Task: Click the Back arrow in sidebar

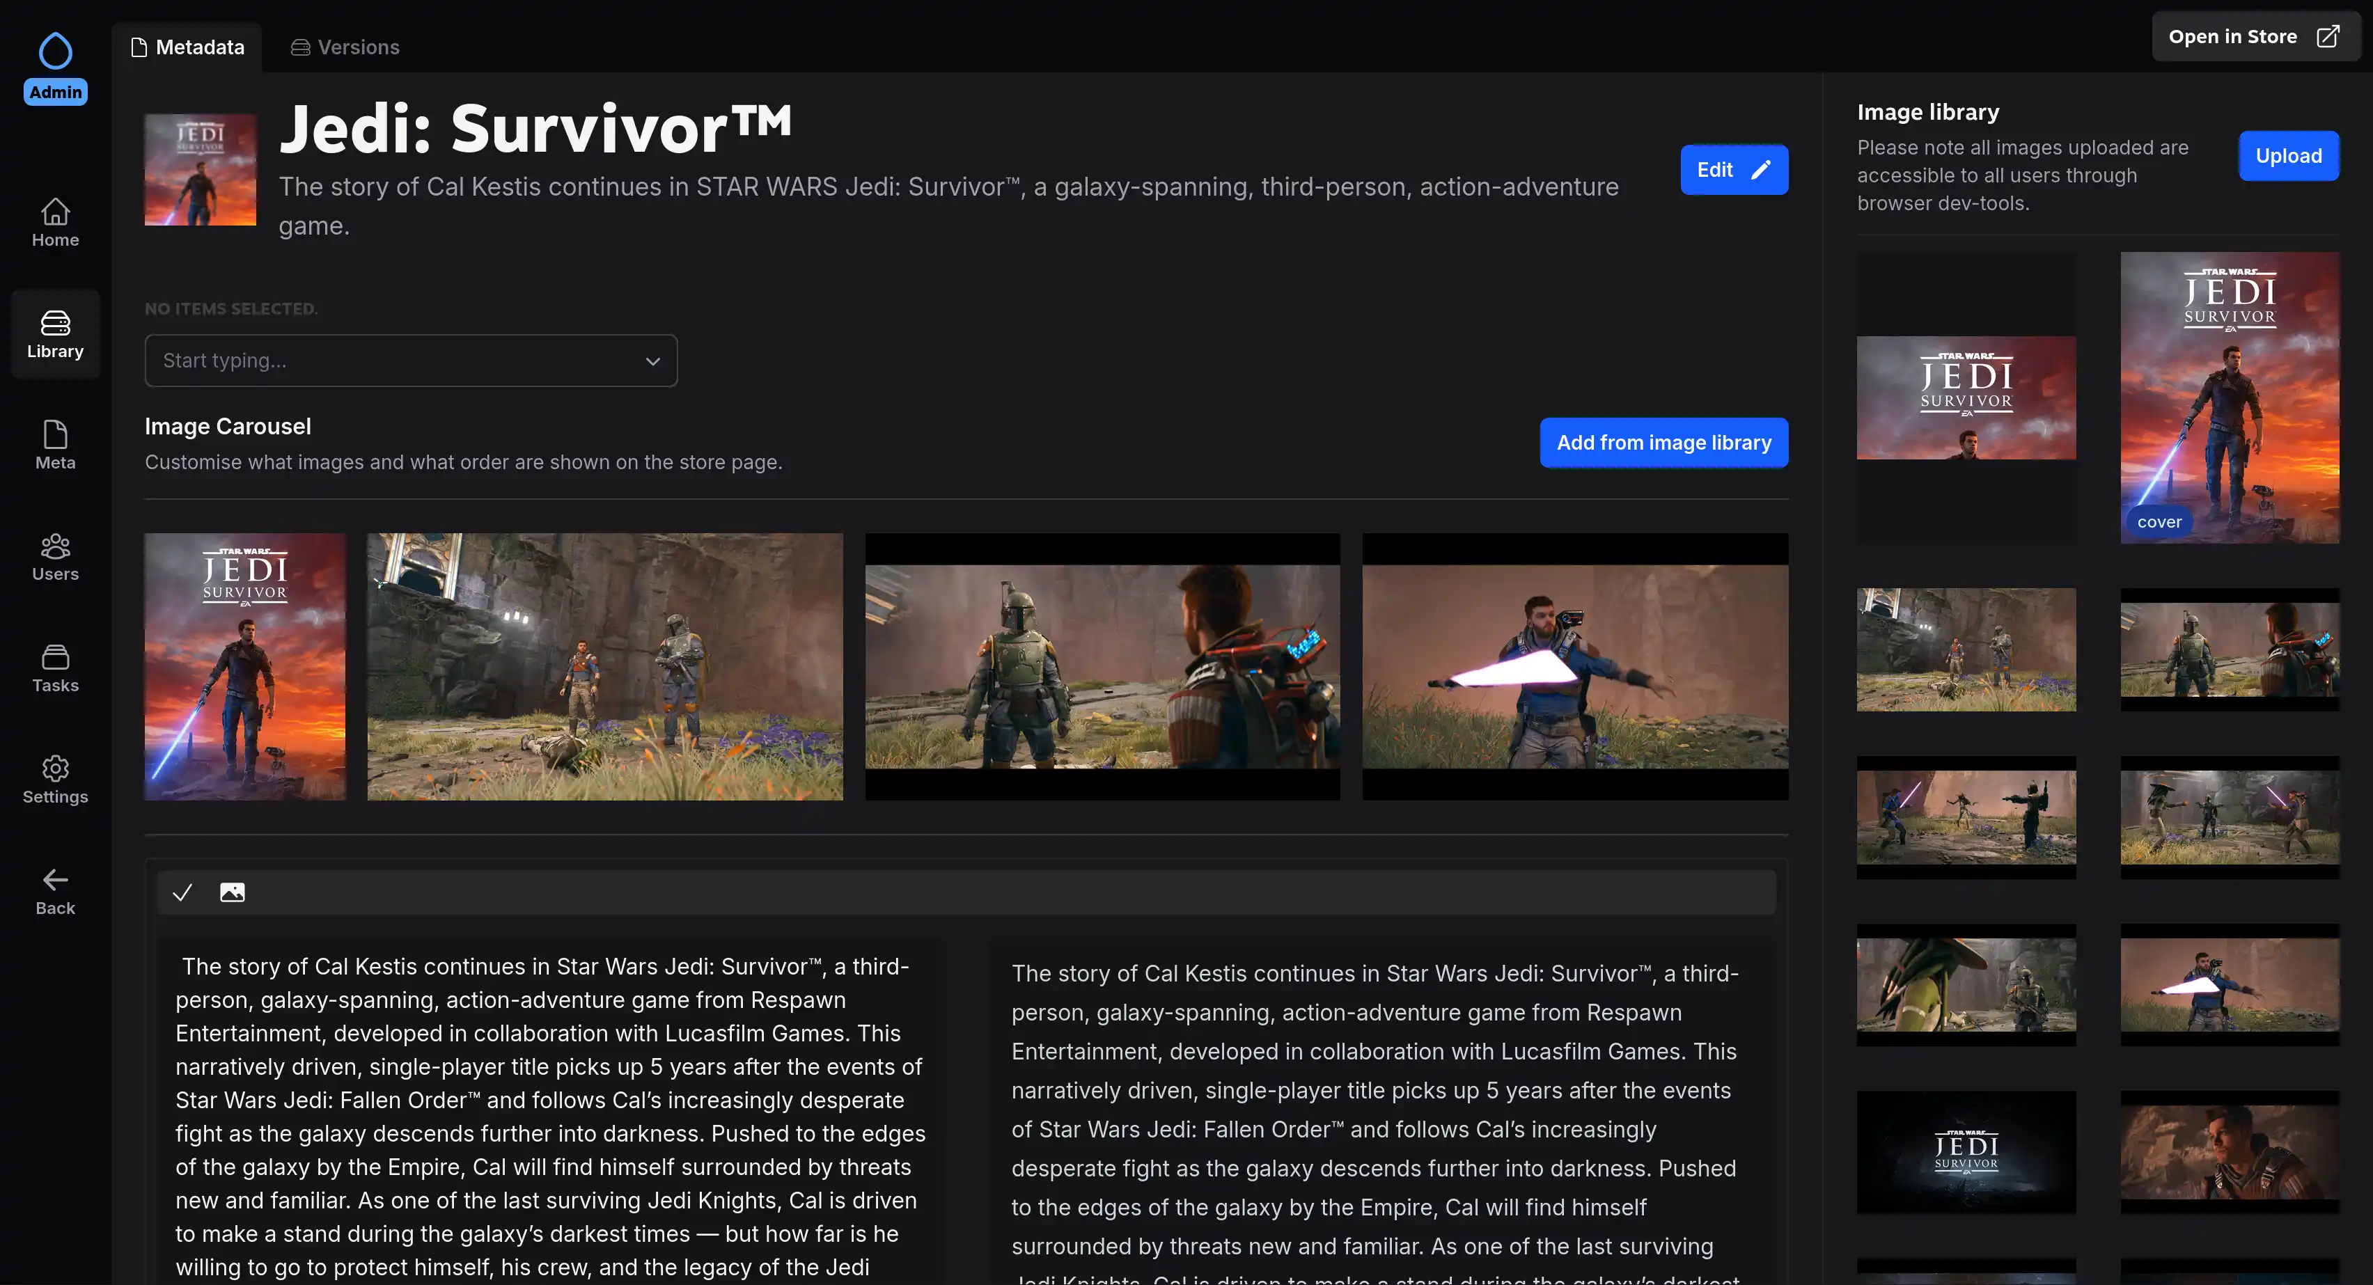Action: point(55,892)
